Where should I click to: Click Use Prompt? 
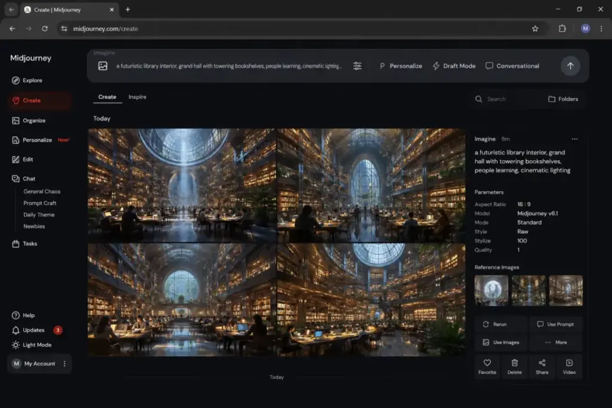[x=556, y=324]
